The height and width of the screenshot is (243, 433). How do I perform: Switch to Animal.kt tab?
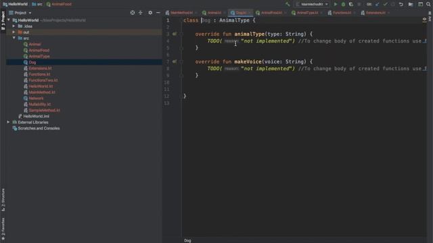tap(214, 13)
